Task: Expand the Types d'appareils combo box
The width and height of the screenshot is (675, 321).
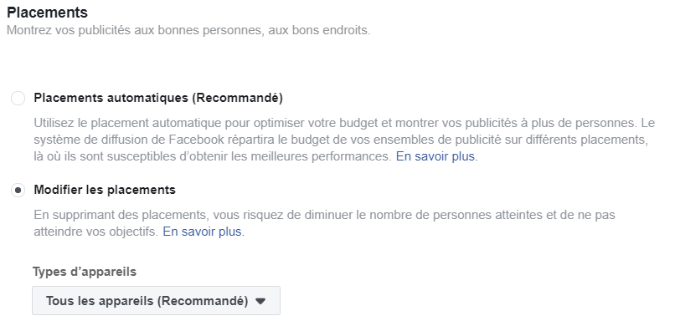Action: [x=156, y=301]
